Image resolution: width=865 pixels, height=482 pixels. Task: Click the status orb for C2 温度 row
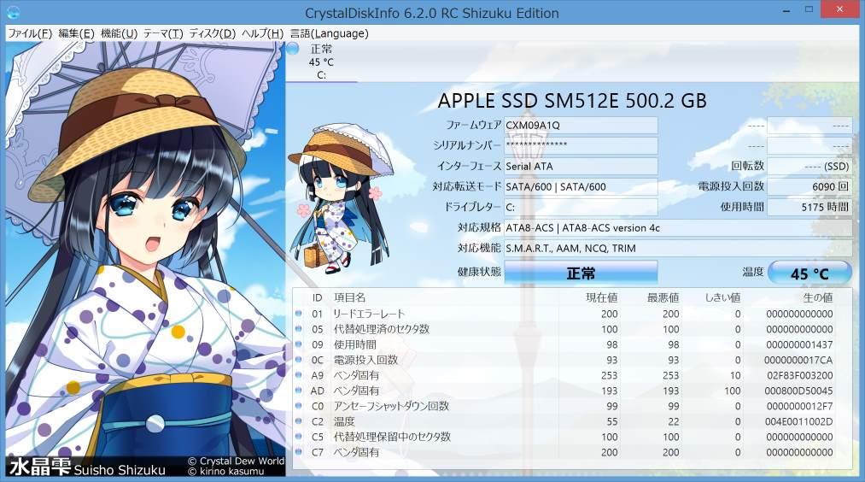(x=299, y=421)
